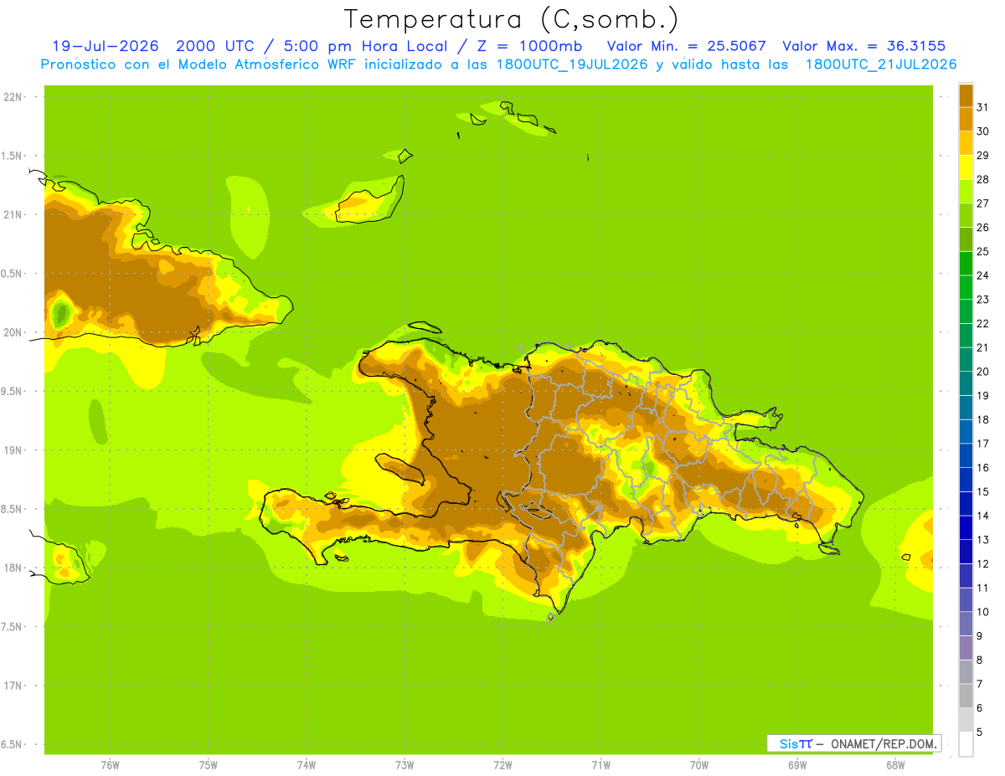
Task: Click the legend value "31"
Action: pos(982,107)
